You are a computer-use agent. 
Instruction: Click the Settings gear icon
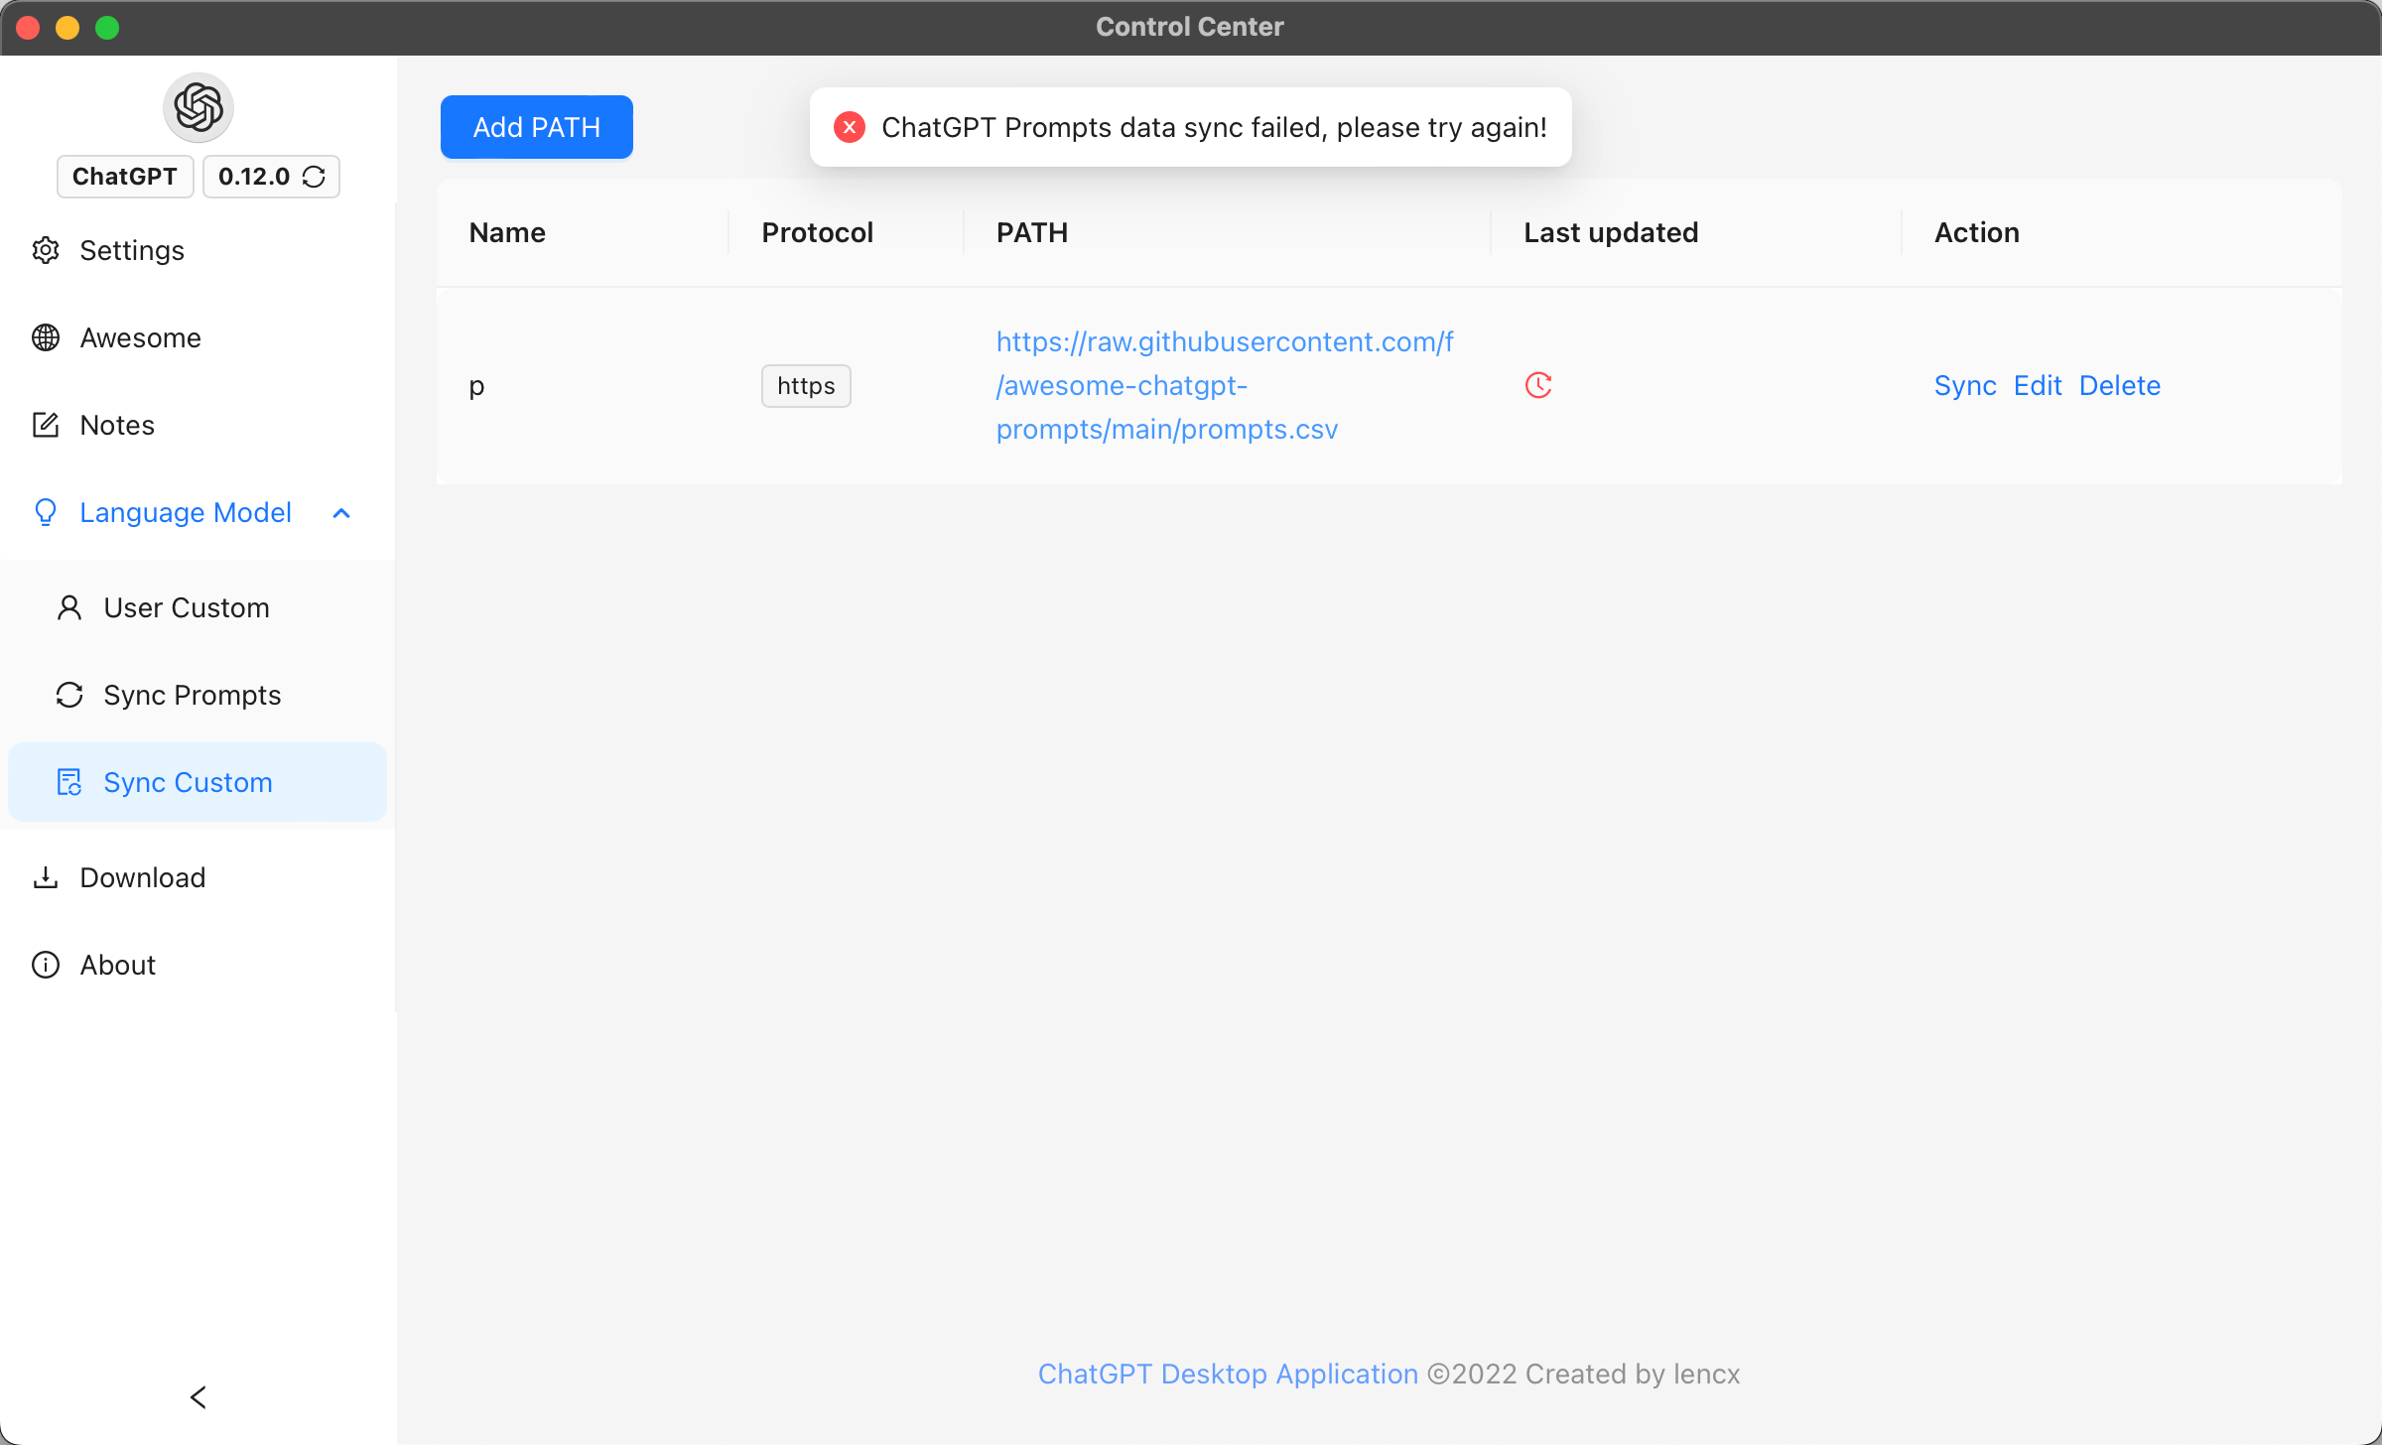[46, 250]
